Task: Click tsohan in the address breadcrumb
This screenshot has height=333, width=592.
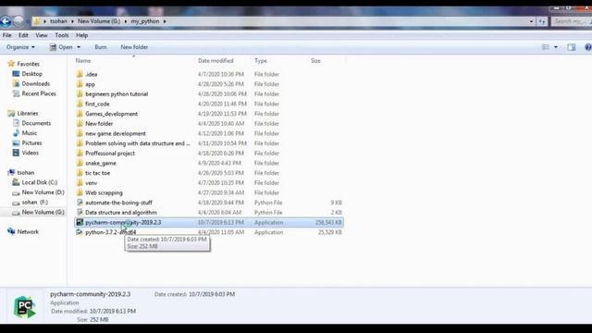Action: coord(58,21)
